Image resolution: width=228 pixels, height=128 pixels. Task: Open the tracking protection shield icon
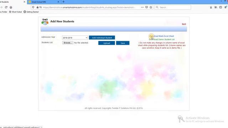click(x=33, y=7)
